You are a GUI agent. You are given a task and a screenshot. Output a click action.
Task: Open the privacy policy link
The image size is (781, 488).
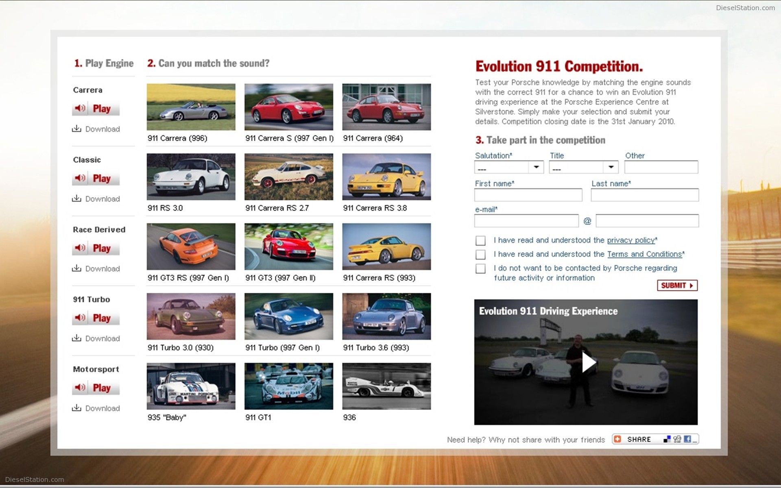coord(631,240)
